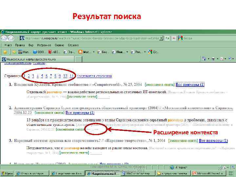This screenshot has height=177, width=236.
Task: Expand the 'Мат' bookmark dropdown arrow
Action: [x=94, y=52]
